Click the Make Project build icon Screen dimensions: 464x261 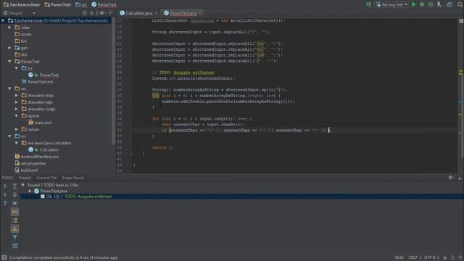(368, 4)
